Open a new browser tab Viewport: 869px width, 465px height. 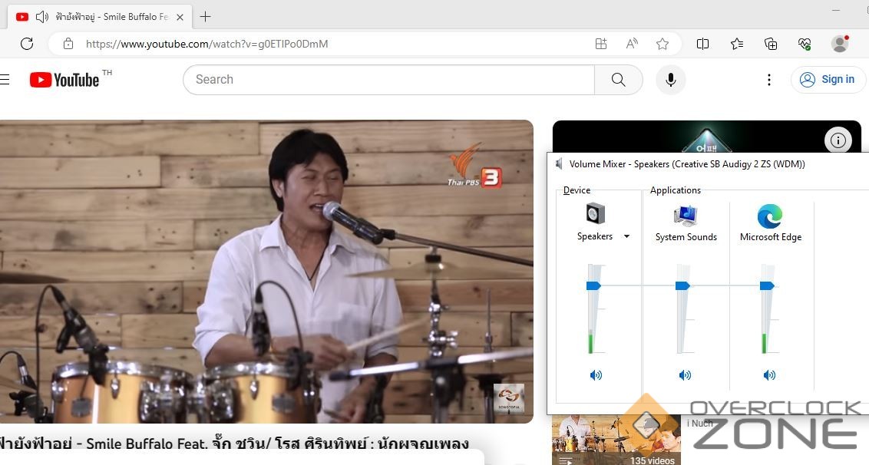(205, 17)
